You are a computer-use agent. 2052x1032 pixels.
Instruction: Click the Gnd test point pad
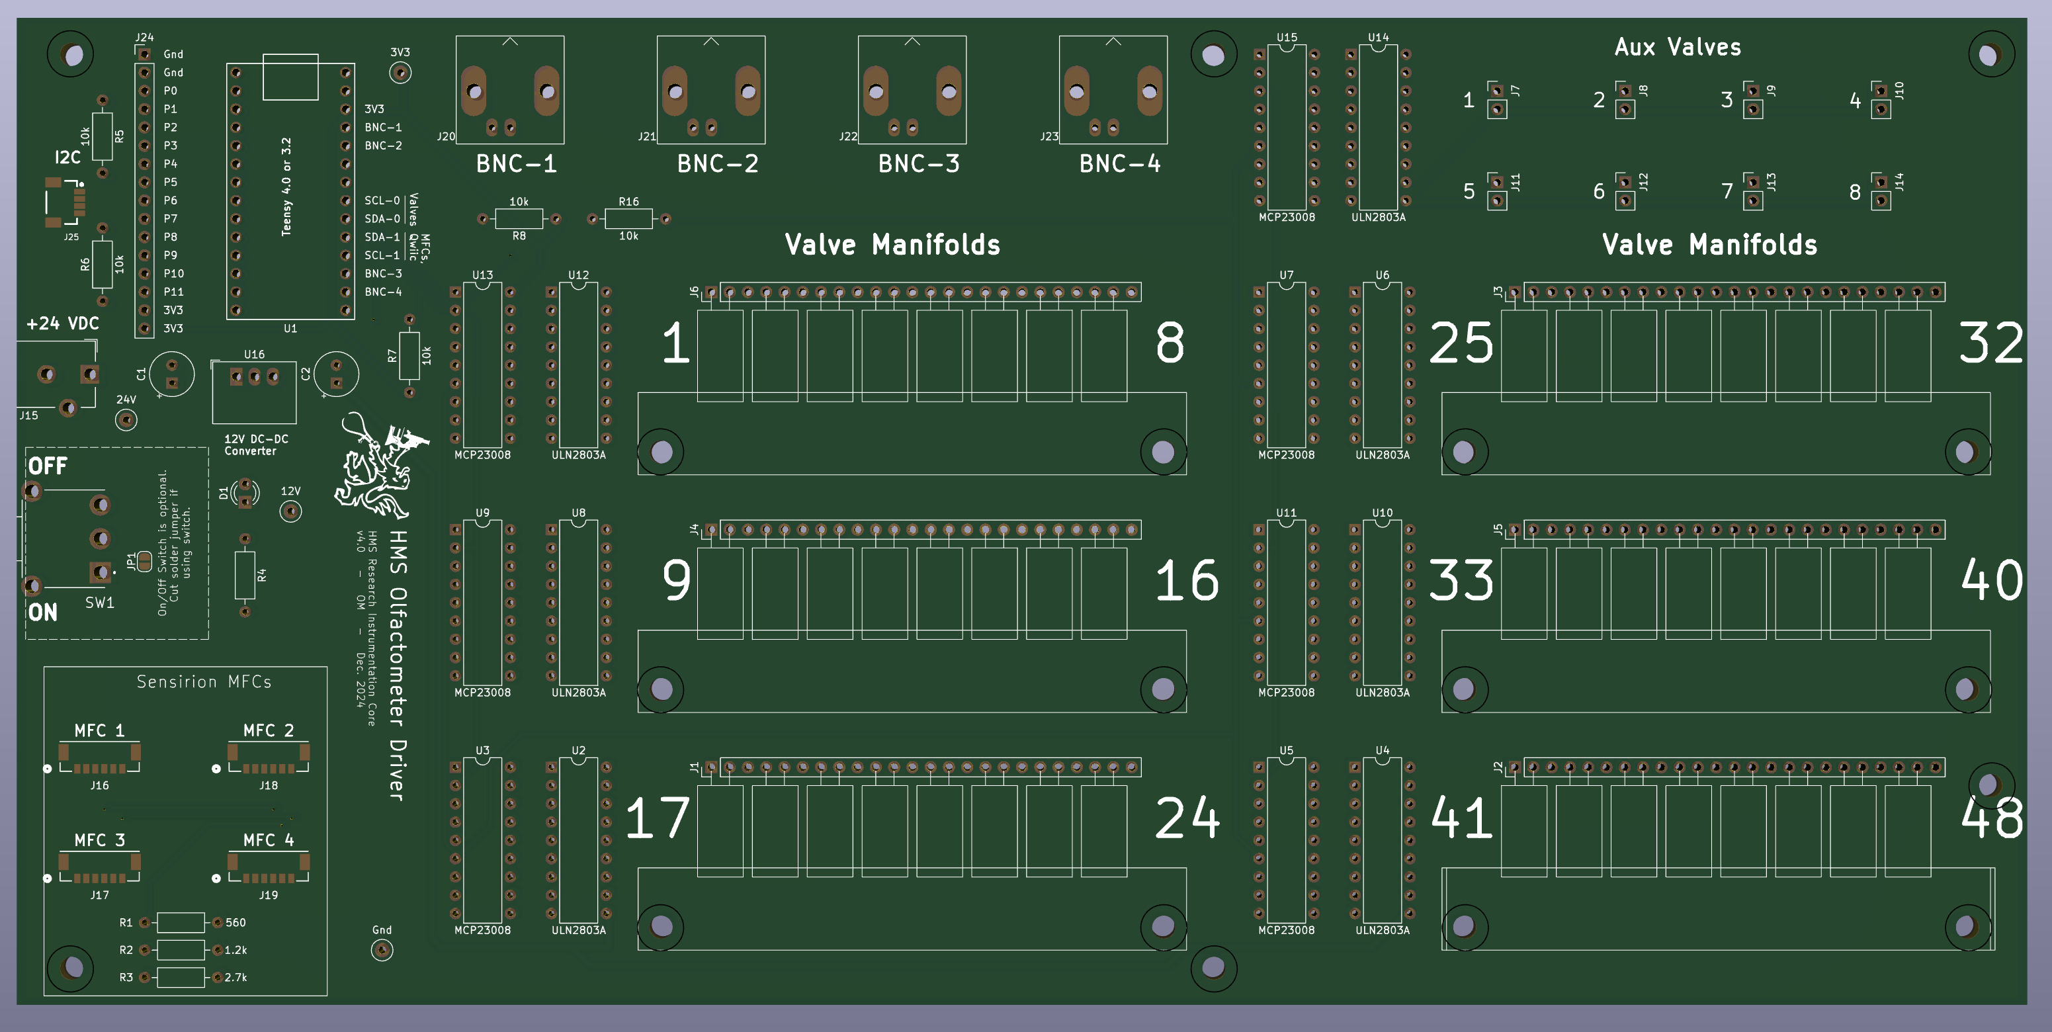(382, 950)
